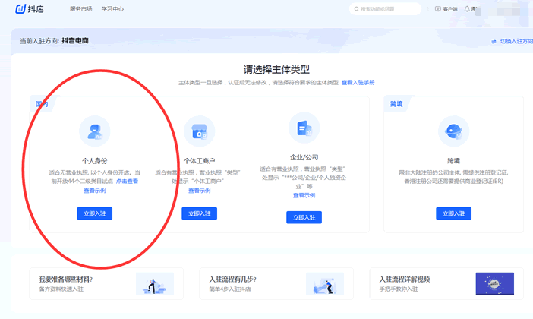Click the switch arrows icon beside 切换入驻方向
Viewport: 533px width, 319px height.
click(494, 41)
